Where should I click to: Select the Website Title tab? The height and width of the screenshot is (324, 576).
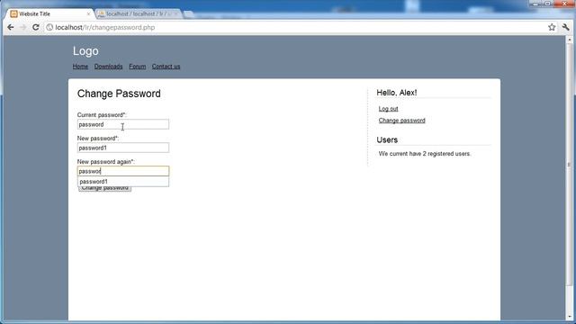click(x=49, y=14)
